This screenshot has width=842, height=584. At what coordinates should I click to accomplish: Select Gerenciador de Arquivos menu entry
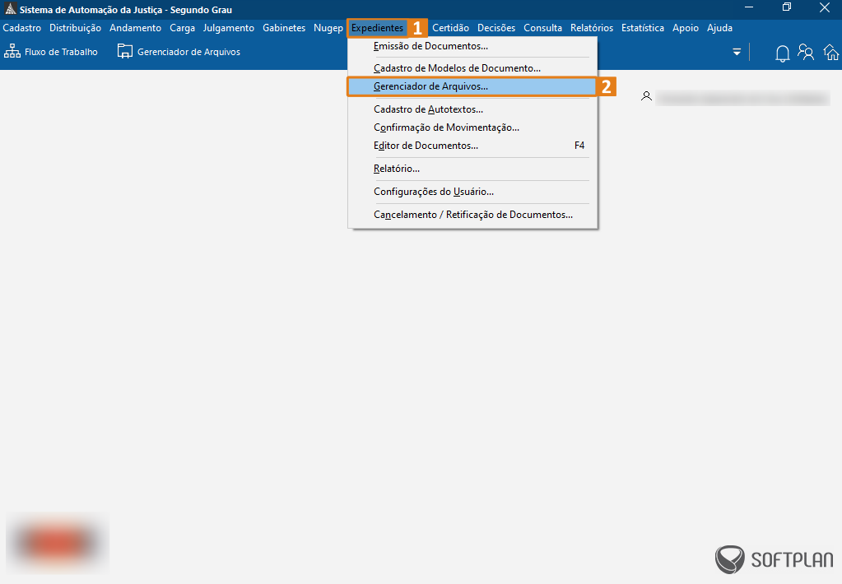[430, 86]
